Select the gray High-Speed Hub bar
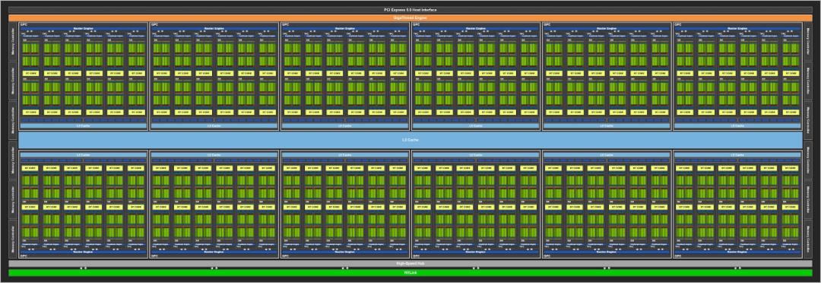Image resolution: width=821 pixels, height=283 pixels. [x=410, y=263]
